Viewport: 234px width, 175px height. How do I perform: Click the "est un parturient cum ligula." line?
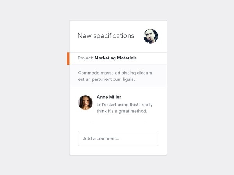(106, 79)
